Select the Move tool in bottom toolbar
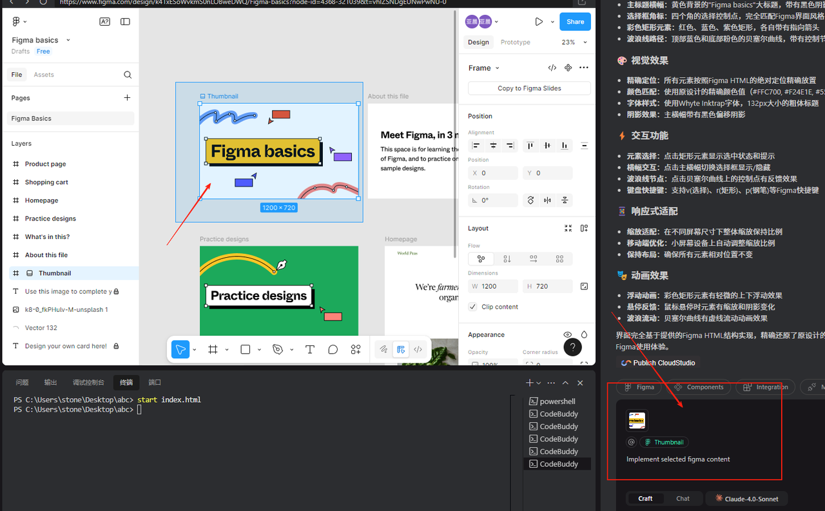825x511 pixels. (x=180, y=349)
